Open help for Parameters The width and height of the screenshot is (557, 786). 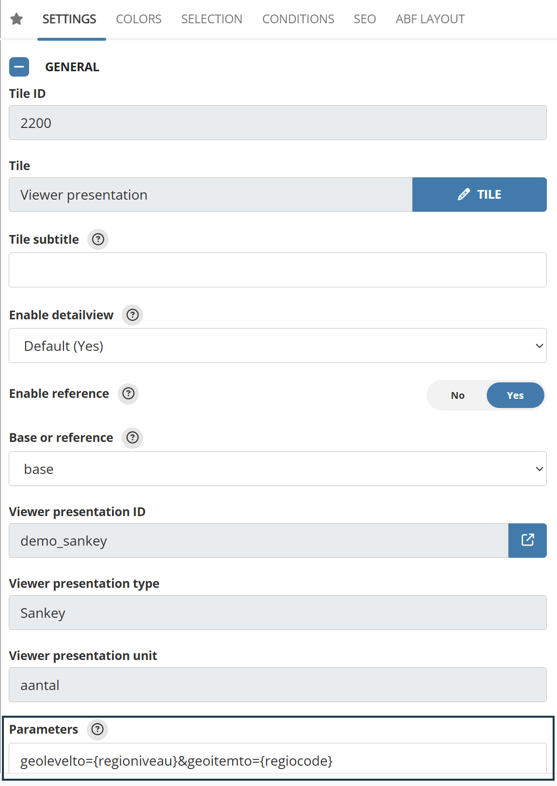click(97, 729)
